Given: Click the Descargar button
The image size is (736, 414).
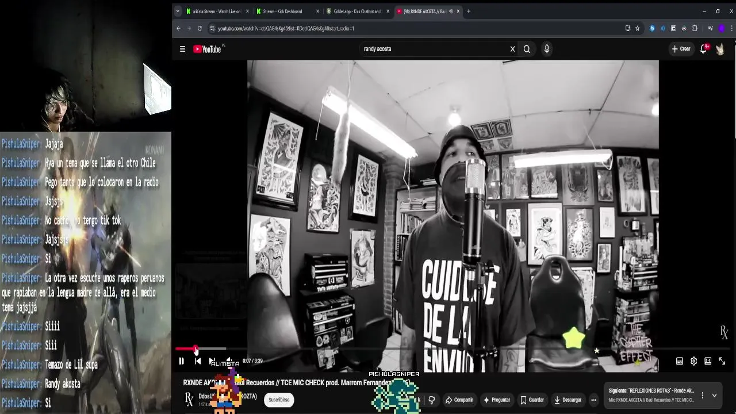Looking at the screenshot, I should (x=568, y=400).
